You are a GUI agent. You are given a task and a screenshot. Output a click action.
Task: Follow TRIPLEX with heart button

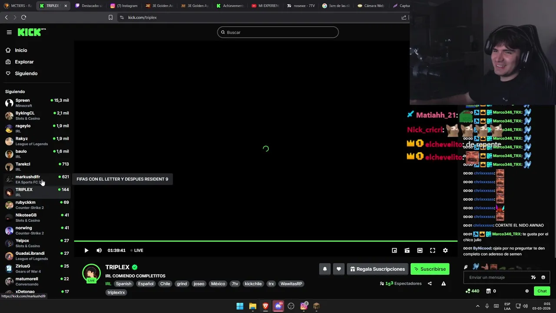(339, 269)
